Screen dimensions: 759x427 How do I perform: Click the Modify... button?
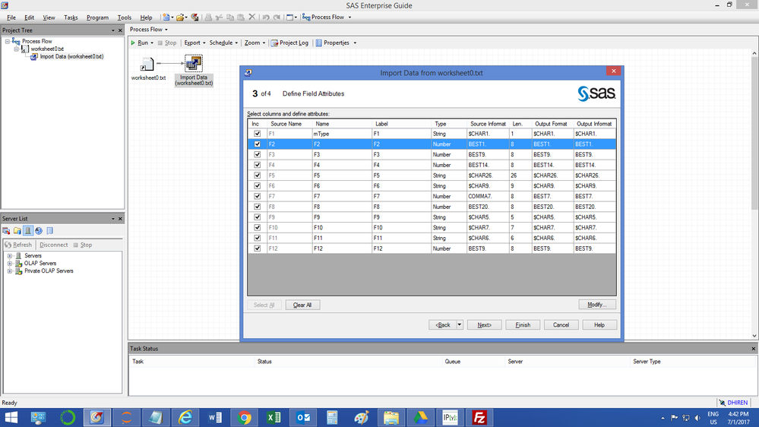(597, 305)
